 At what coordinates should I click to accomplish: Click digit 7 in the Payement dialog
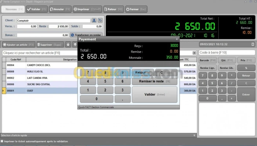88,72
